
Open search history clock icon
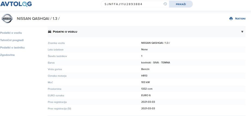click(165, 4)
